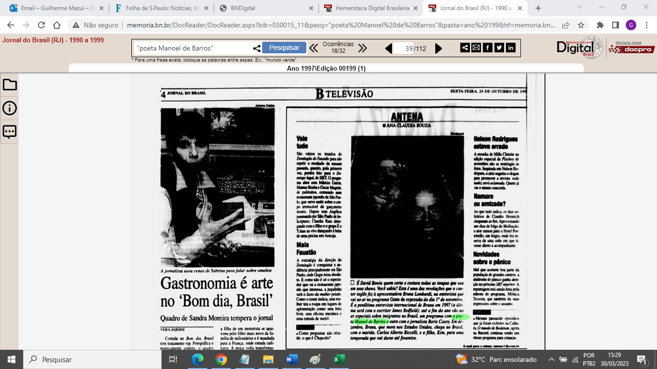Share page on Twitter
The width and height of the screenshot is (657, 369).
[499, 48]
